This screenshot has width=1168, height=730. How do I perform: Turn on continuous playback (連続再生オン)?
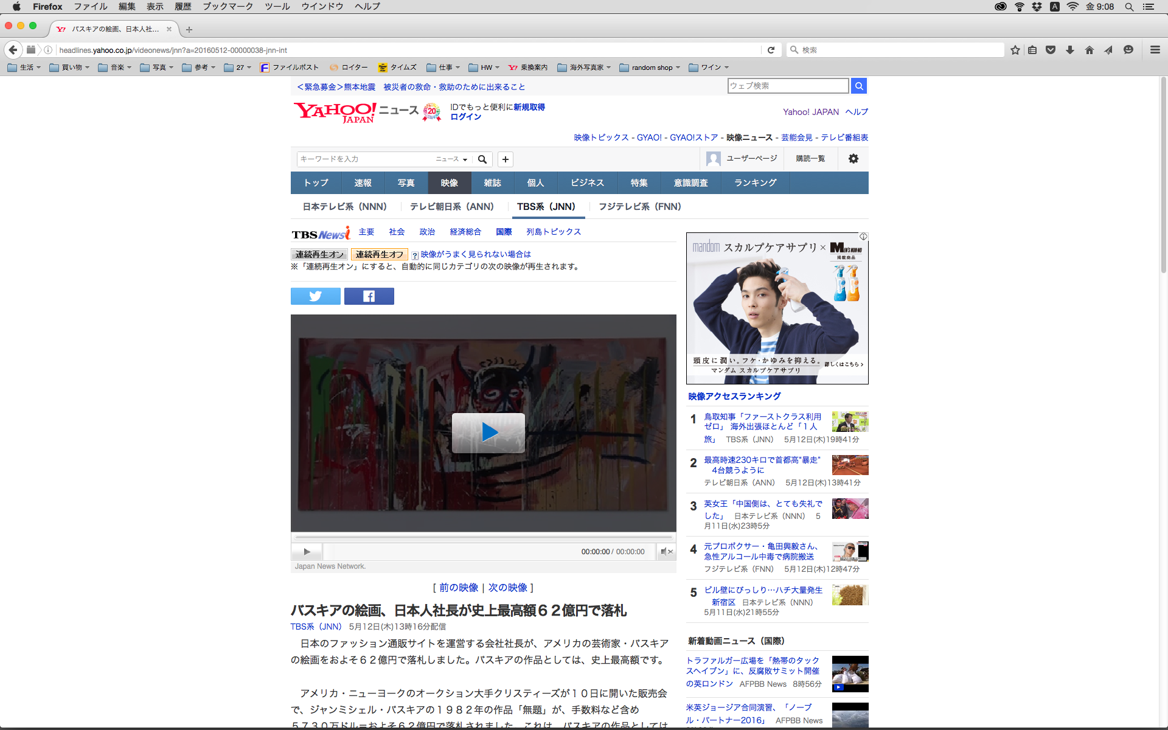point(319,254)
